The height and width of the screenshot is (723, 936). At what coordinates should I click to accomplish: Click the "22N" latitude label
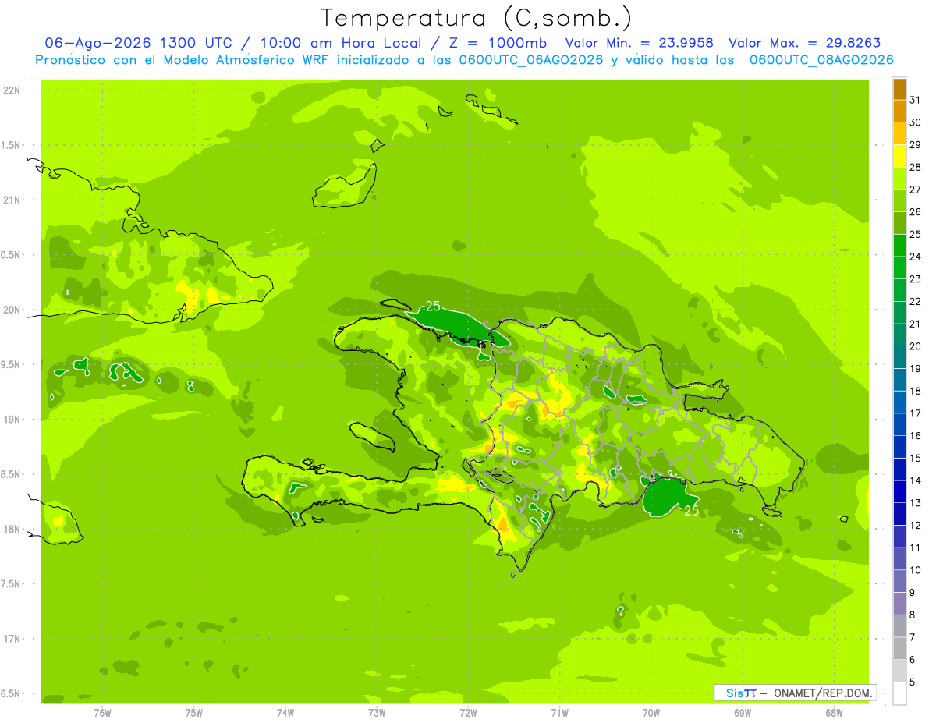click(x=13, y=90)
